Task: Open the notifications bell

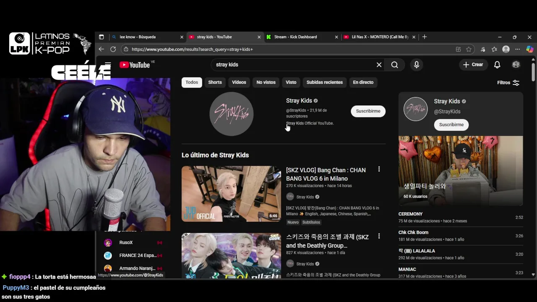Action: click(497, 65)
